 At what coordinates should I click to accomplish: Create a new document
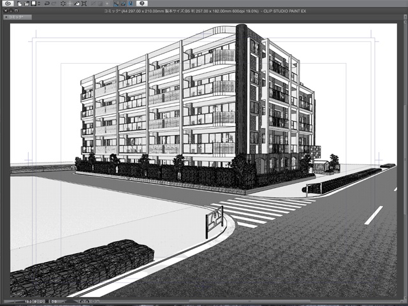click(x=20, y=4)
